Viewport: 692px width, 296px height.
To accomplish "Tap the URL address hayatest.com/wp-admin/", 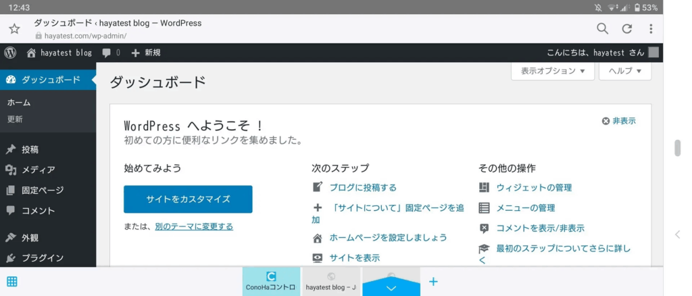I will click(84, 36).
